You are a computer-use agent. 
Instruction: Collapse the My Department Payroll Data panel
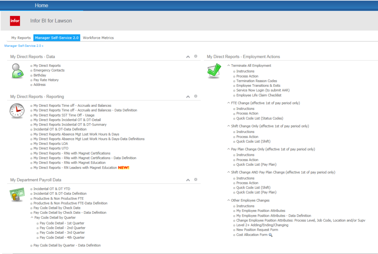pyautogui.click(x=188, y=180)
